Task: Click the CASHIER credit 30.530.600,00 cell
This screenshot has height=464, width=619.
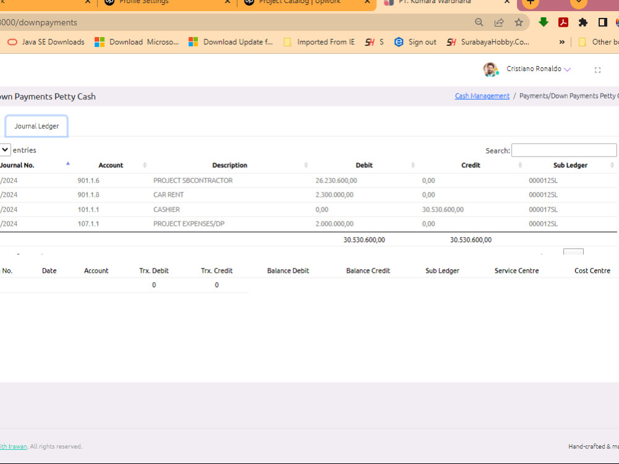Action: coord(443,210)
